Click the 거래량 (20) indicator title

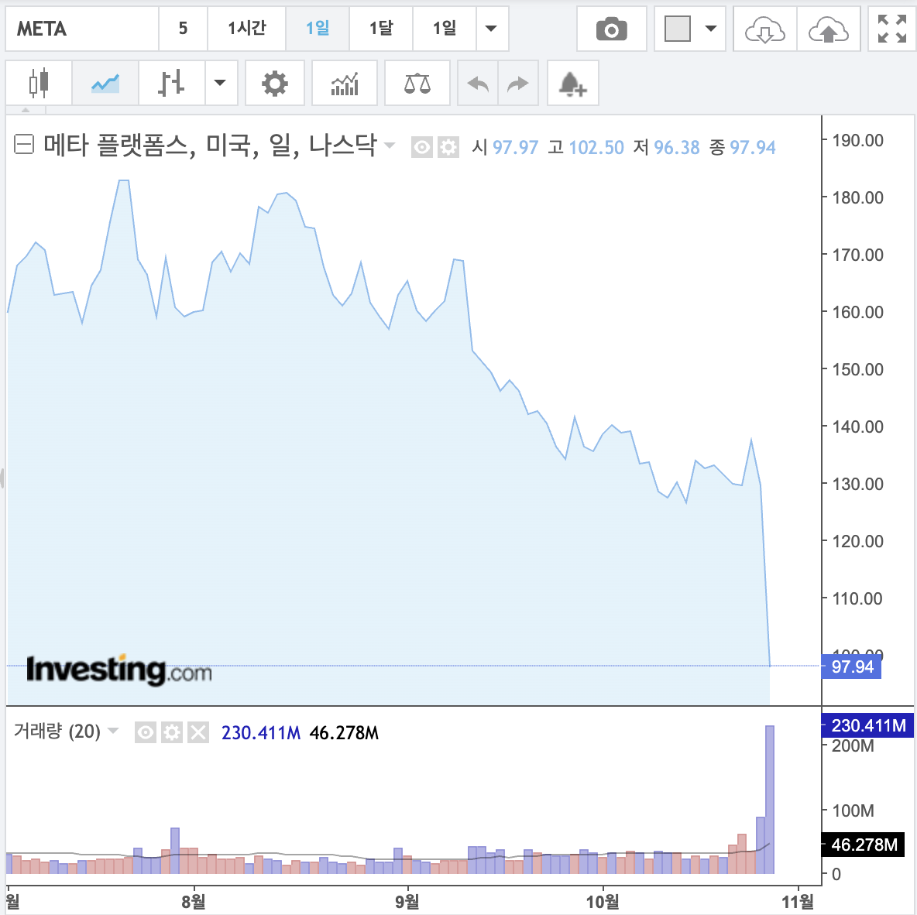click(57, 731)
